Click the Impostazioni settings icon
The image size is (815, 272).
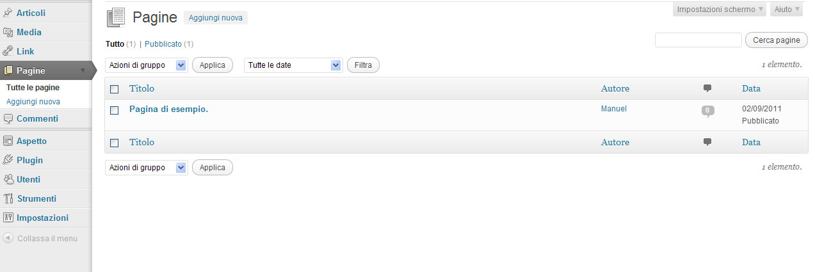coord(8,218)
